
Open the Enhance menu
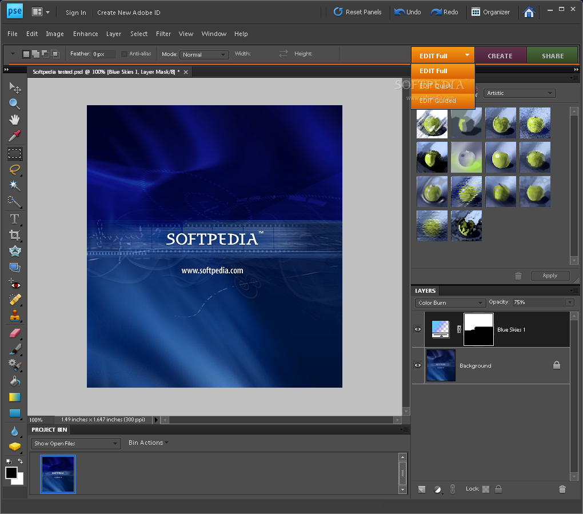tap(86, 34)
